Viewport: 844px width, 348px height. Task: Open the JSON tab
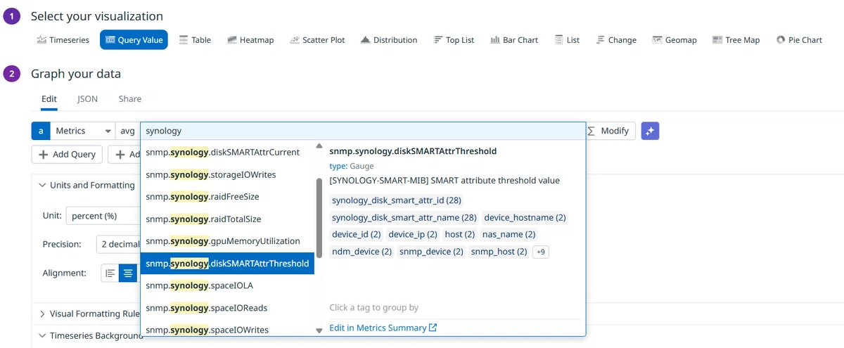coord(87,99)
